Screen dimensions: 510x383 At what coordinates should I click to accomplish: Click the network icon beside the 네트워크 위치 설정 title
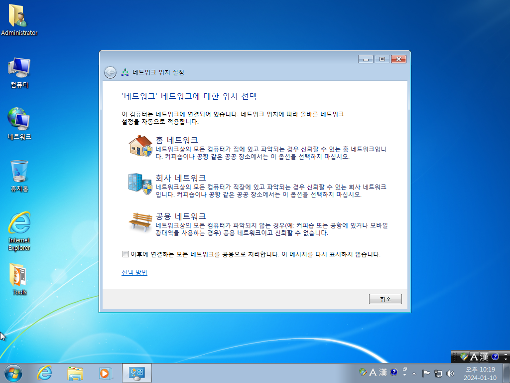pos(125,72)
